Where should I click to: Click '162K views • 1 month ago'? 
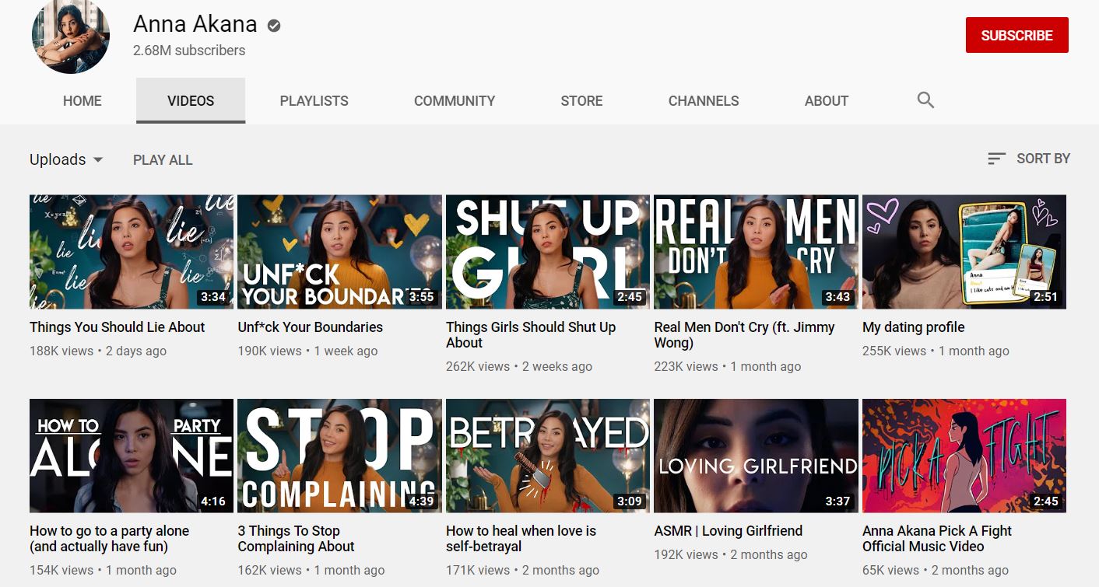coord(311,570)
